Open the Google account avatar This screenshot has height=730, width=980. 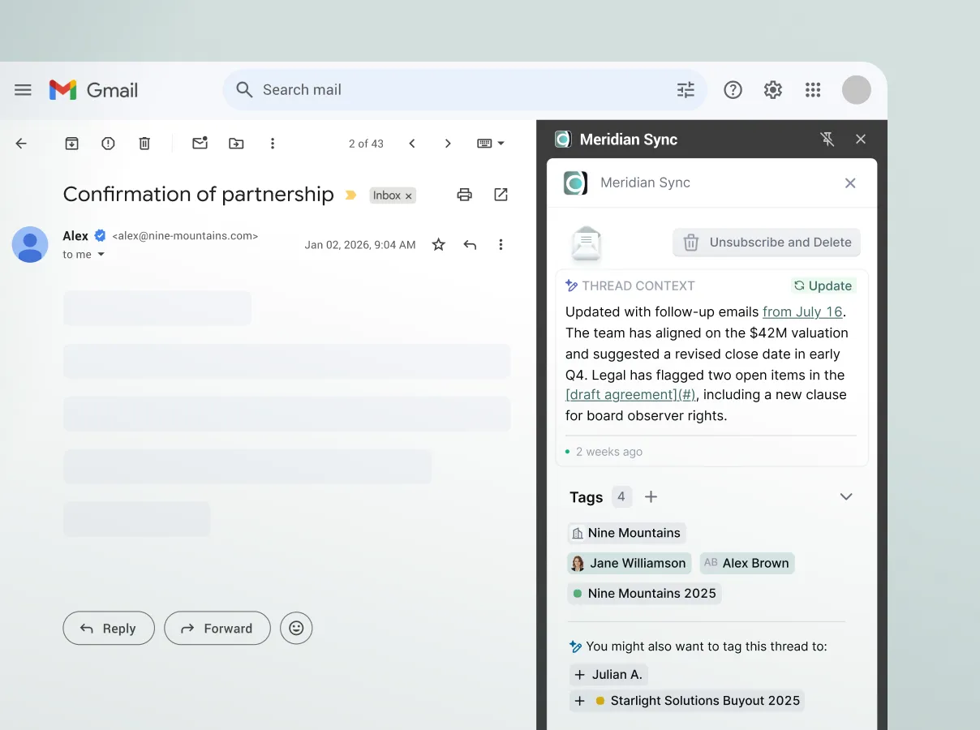857,90
